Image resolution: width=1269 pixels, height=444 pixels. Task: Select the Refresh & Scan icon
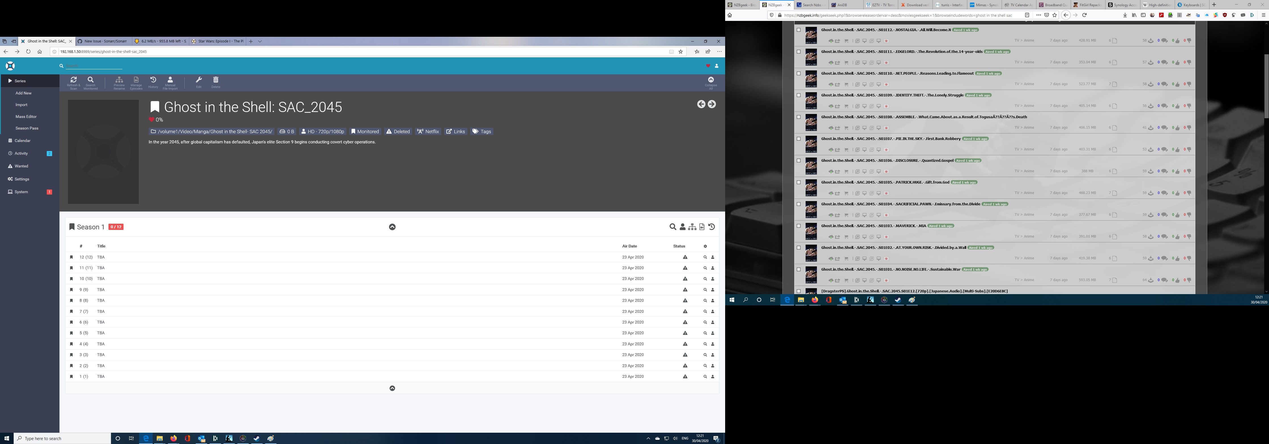click(73, 82)
